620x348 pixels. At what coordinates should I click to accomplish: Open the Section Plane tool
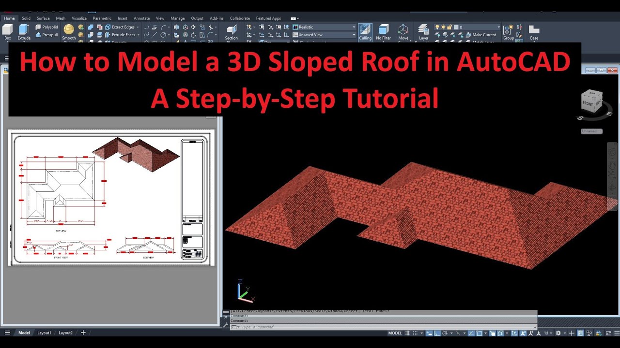point(232,32)
